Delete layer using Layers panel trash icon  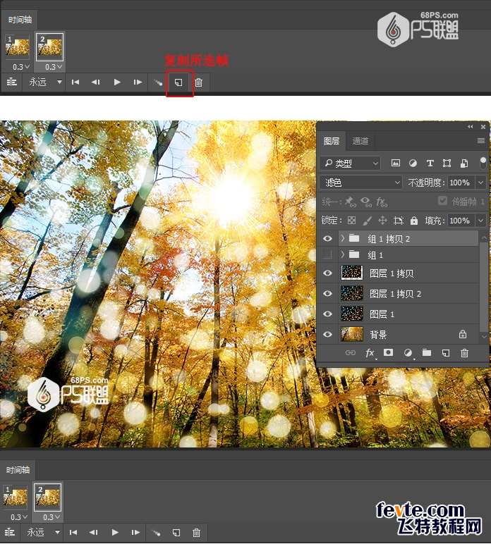coord(464,353)
